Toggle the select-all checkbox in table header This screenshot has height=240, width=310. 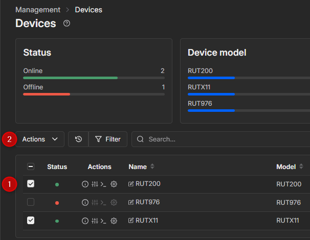click(31, 166)
